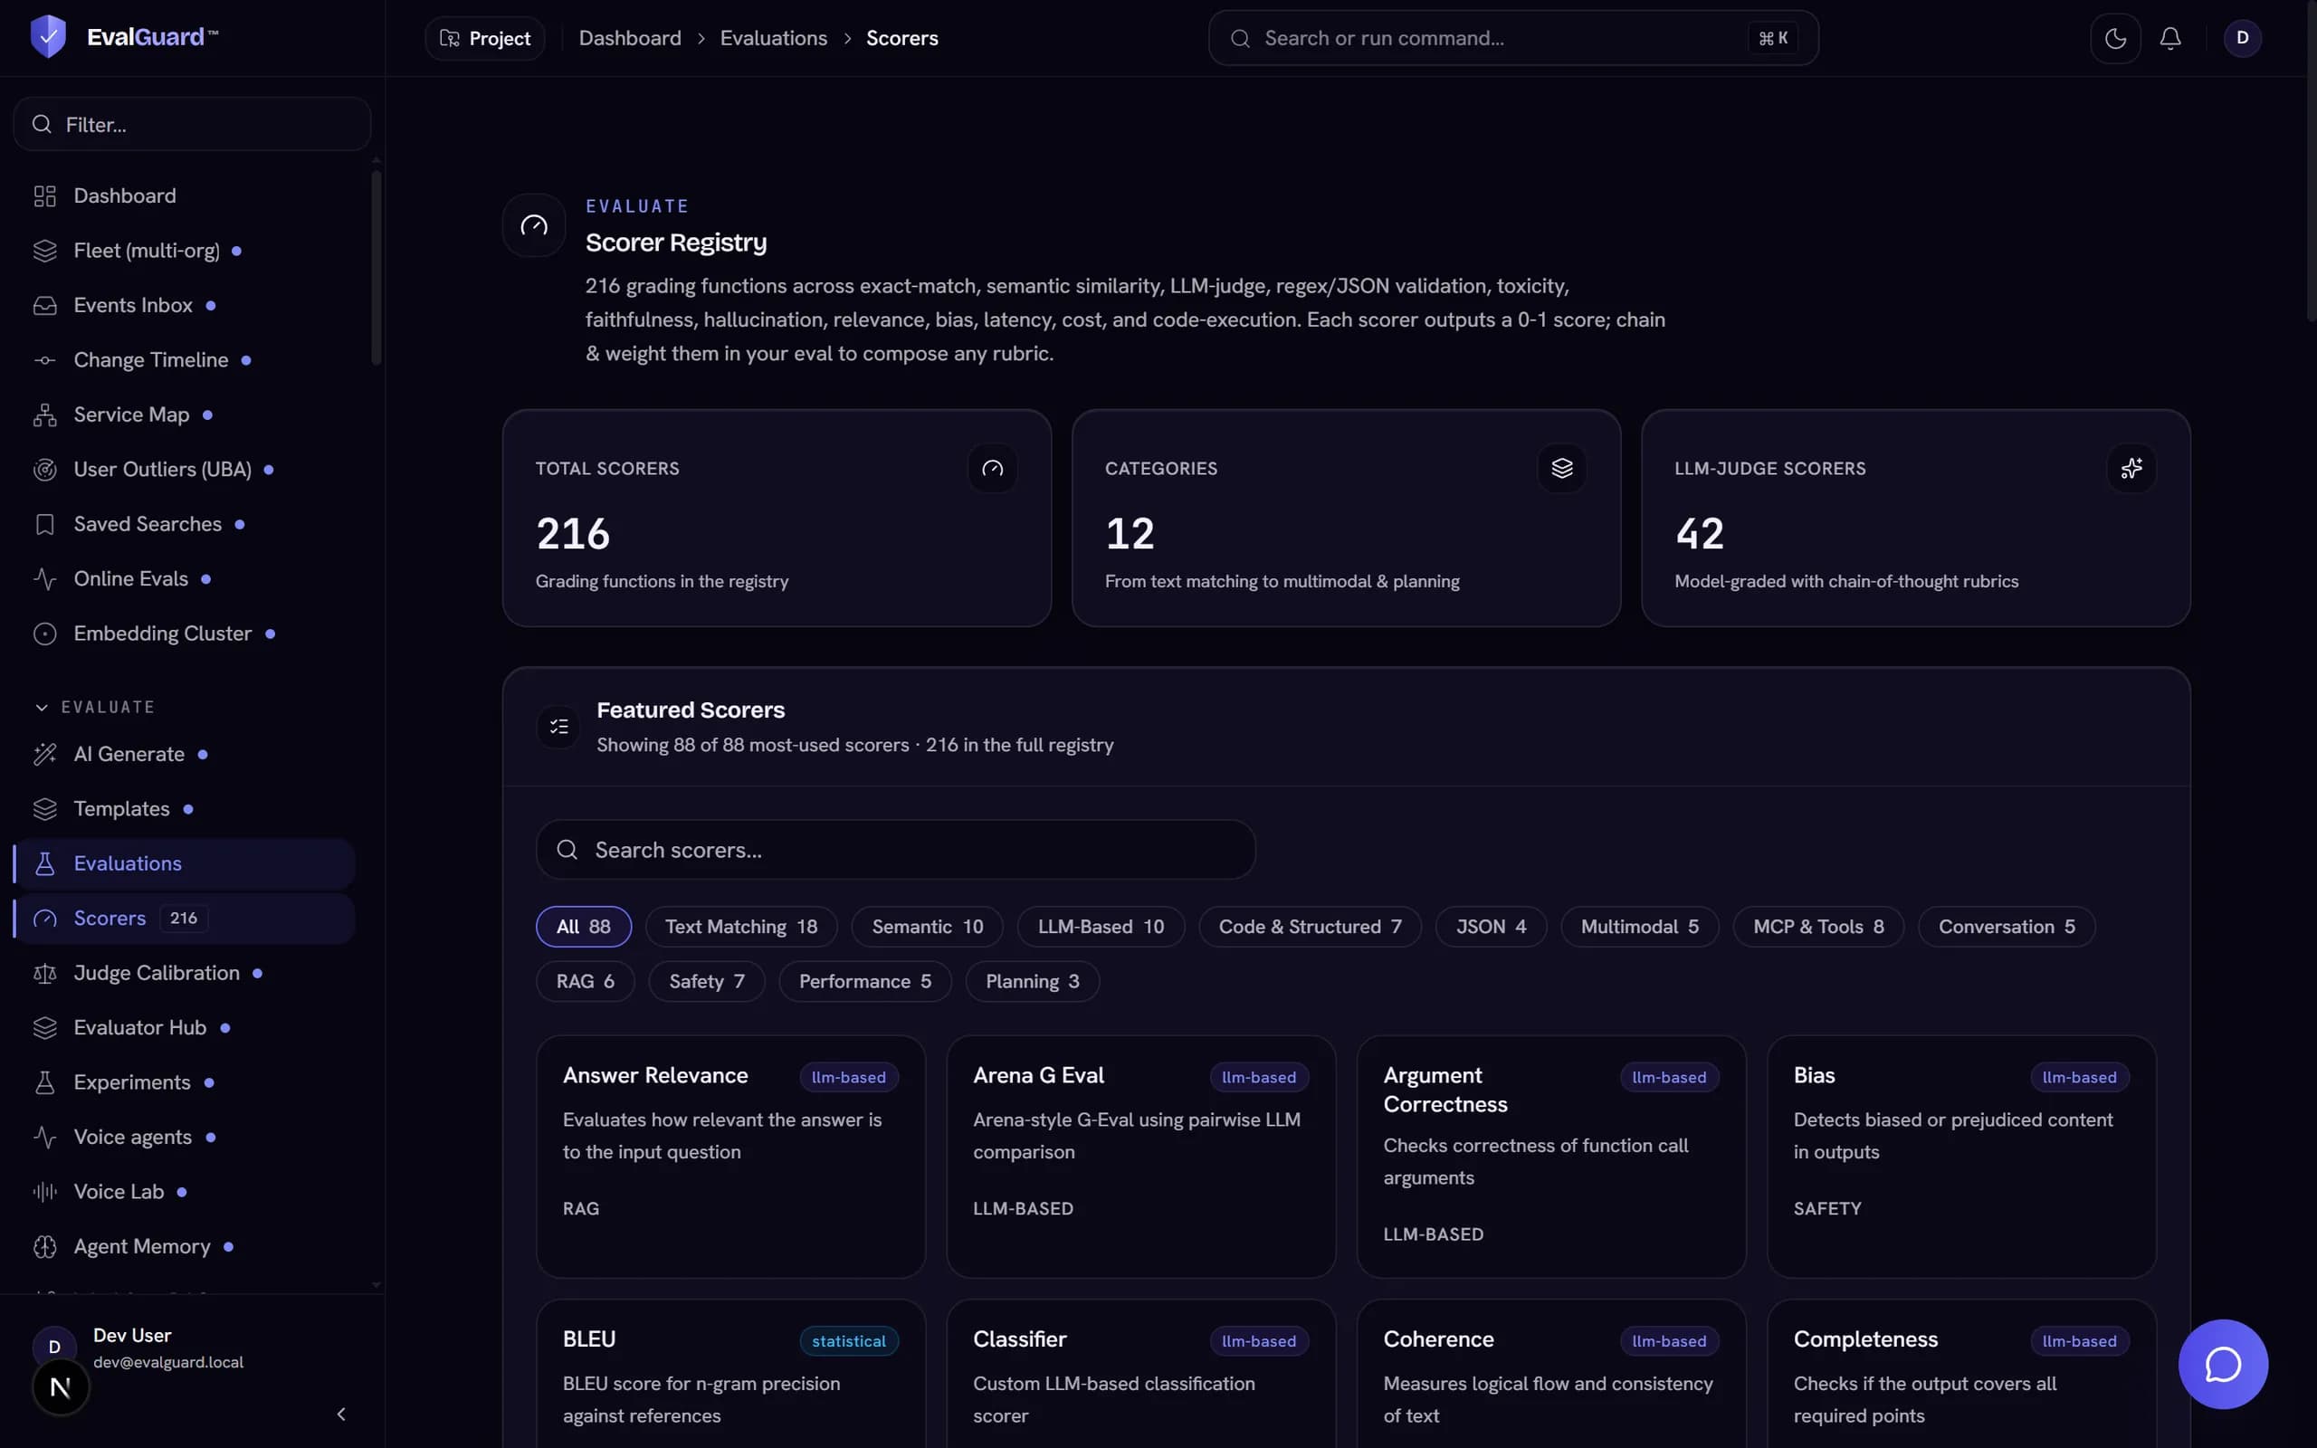The height and width of the screenshot is (1448, 2317).
Task: Filter scorers by Text Matching
Action: [741, 926]
